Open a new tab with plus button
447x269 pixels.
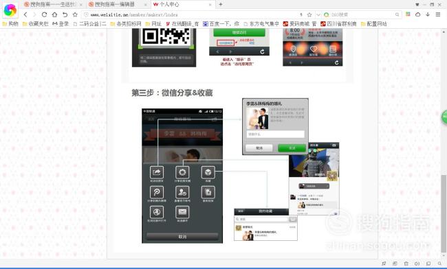point(220,4)
